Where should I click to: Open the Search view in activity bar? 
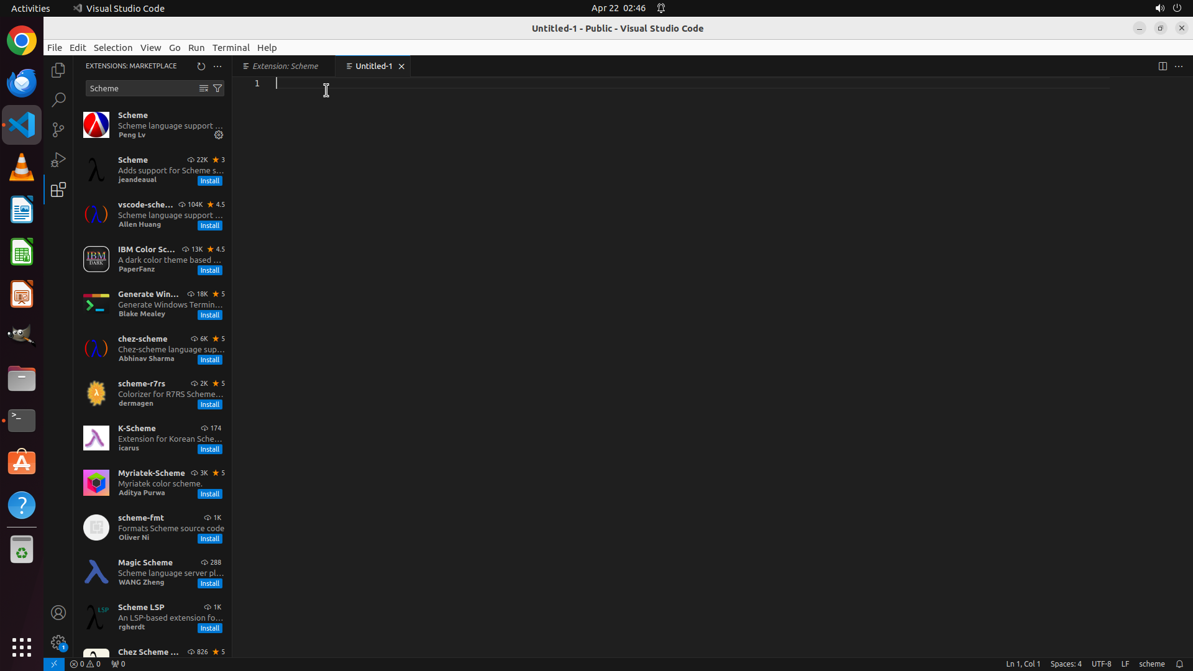coord(58,99)
